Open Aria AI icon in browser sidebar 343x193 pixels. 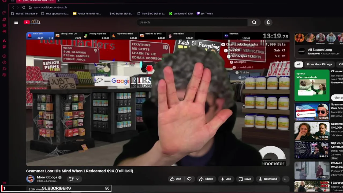[4, 41]
